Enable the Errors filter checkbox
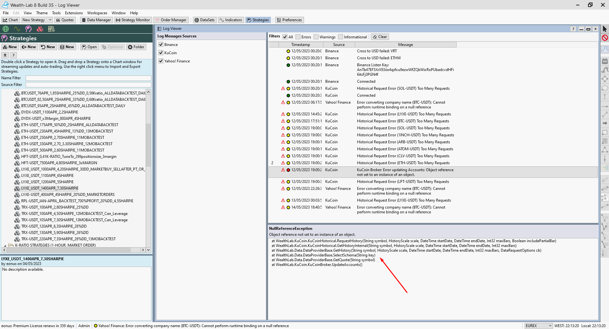This screenshot has width=609, height=329. (298, 37)
